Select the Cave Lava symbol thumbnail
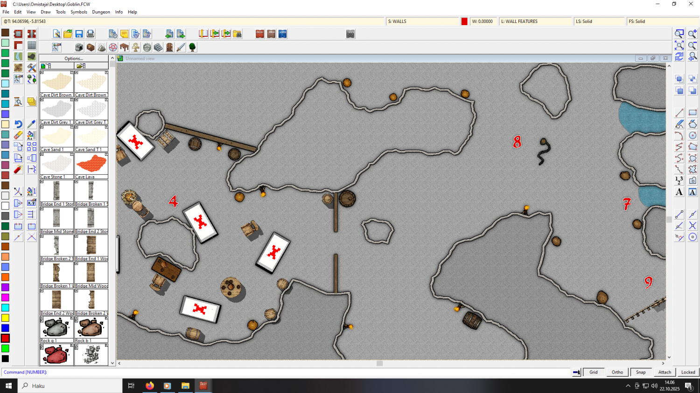Viewport: 700px width, 393px height. (91, 165)
